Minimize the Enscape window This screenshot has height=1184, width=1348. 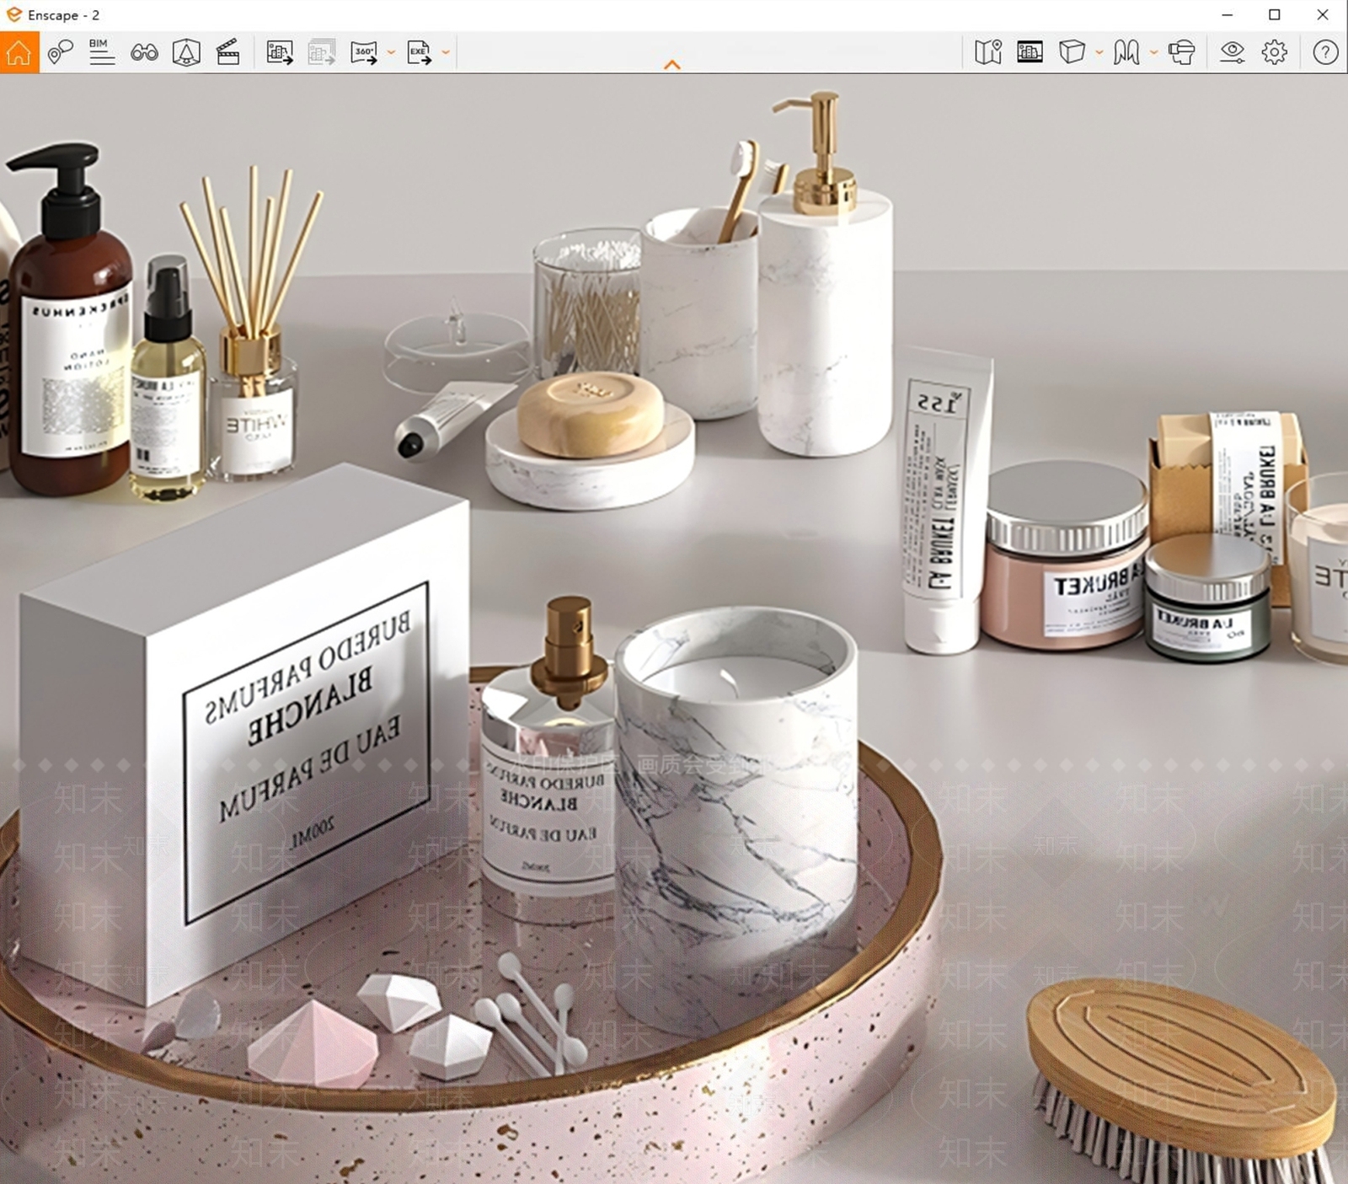point(1228,14)
